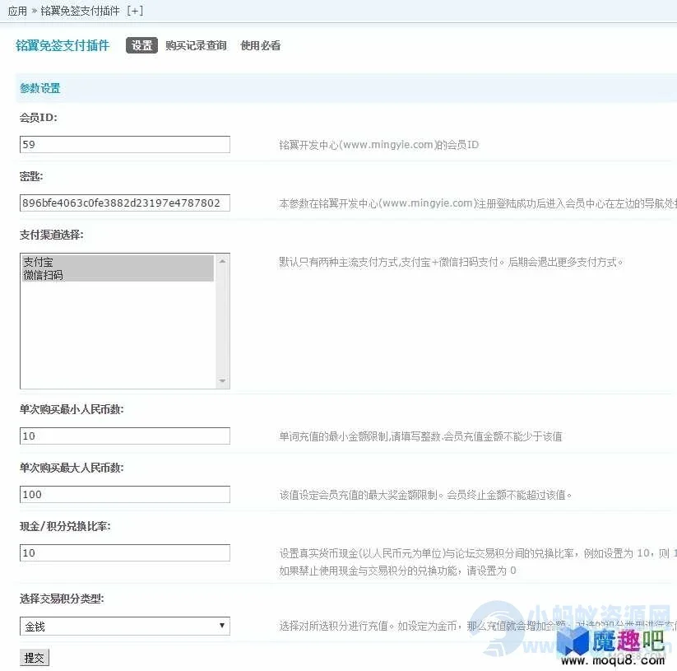
Task: Switch to the 设置 tab
Action: click(141, 45)
